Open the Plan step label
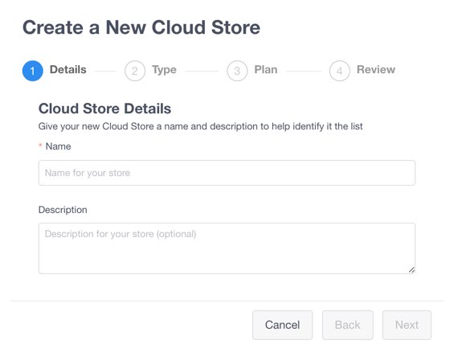 (266, 70)
